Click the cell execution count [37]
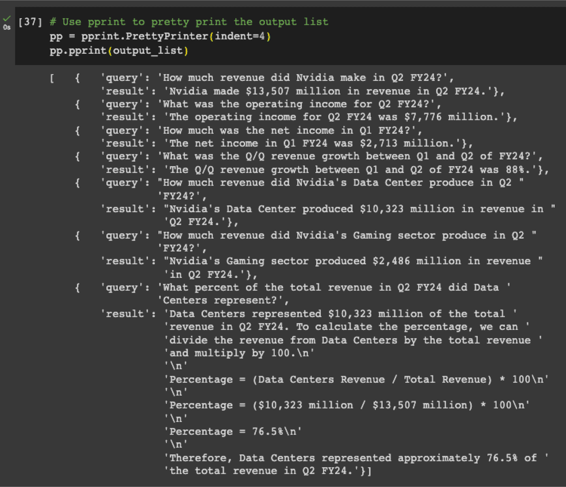This screenshot has width=566, height=487. click(30, 22)
